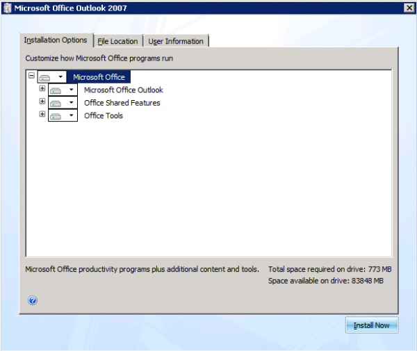Open install option dropdown for Office Shared Features
This screenshot has height=351, width=417.
click(x=63, y=103)
